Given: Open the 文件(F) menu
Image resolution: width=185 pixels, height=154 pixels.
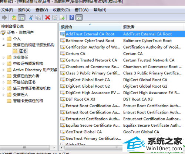Looking at the screenshot, I should pyautogui.click(x=7, y=10).
